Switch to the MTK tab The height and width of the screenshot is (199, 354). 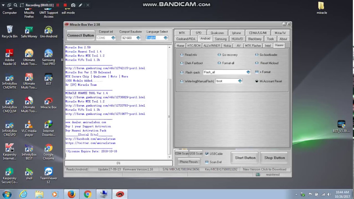tap(182, 33)
